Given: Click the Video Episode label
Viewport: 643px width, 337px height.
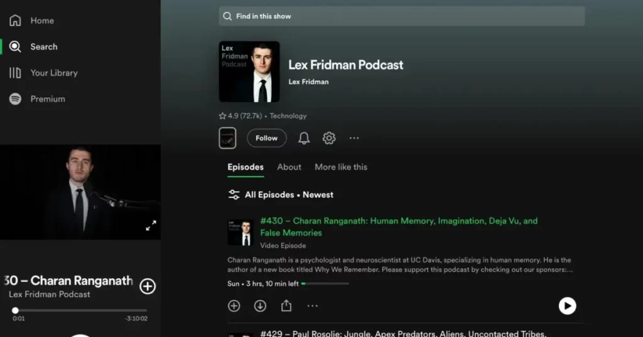Looking at the screenshot, I should (x=283, y=246).
